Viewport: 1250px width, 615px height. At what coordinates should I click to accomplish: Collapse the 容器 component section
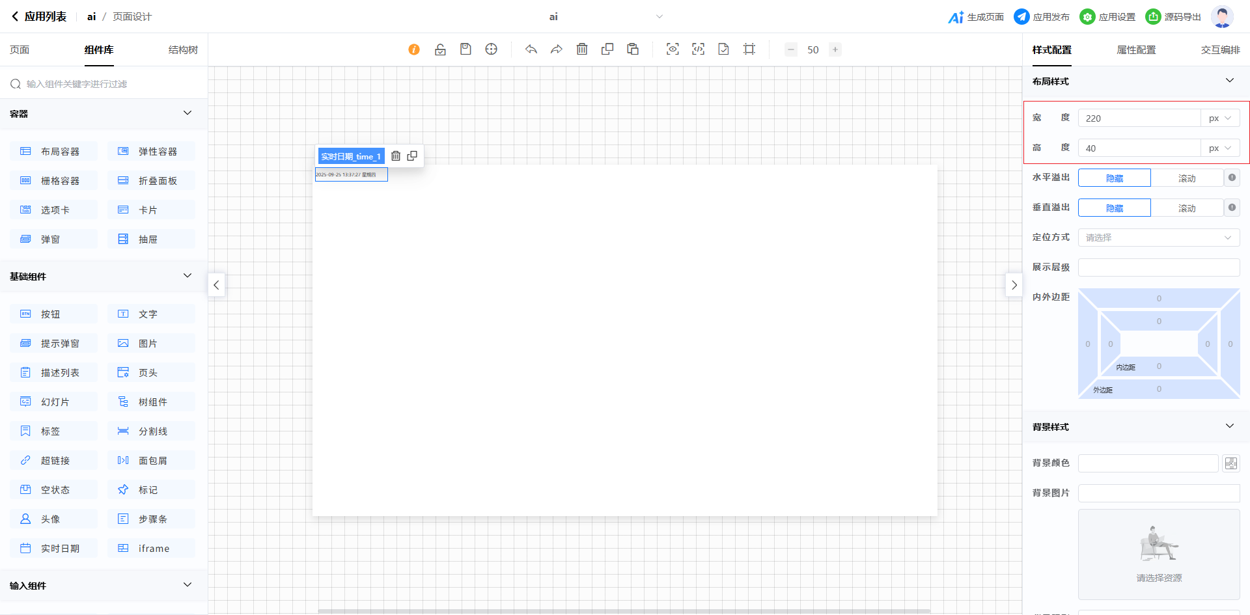[x=187, y=113]
